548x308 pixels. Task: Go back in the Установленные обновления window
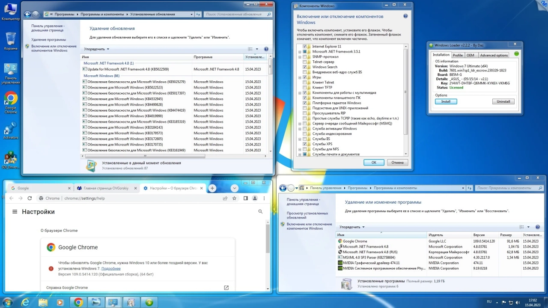pyautogui.click(x=27, y=14)
